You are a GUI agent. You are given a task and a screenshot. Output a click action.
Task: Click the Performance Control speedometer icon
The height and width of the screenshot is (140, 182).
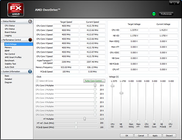30,40
